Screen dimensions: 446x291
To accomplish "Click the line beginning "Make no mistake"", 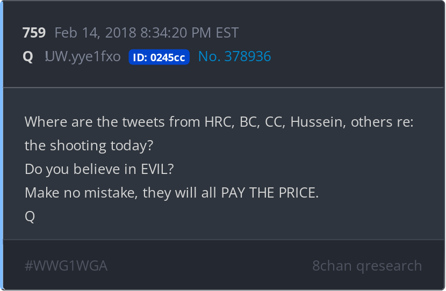I will pos(171,193).
